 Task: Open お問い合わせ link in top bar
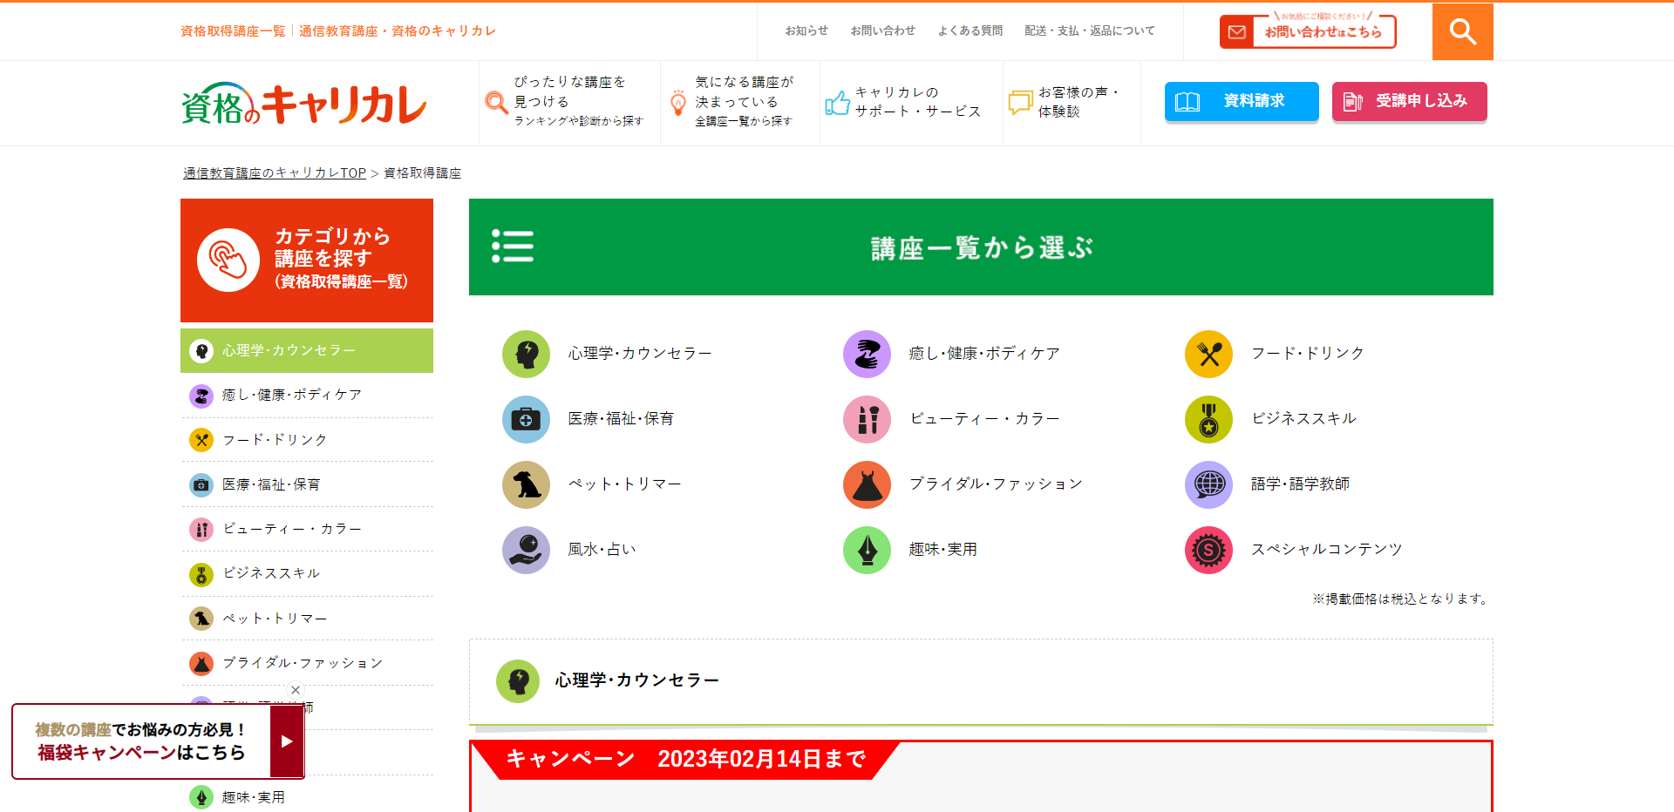coord(883,30)
